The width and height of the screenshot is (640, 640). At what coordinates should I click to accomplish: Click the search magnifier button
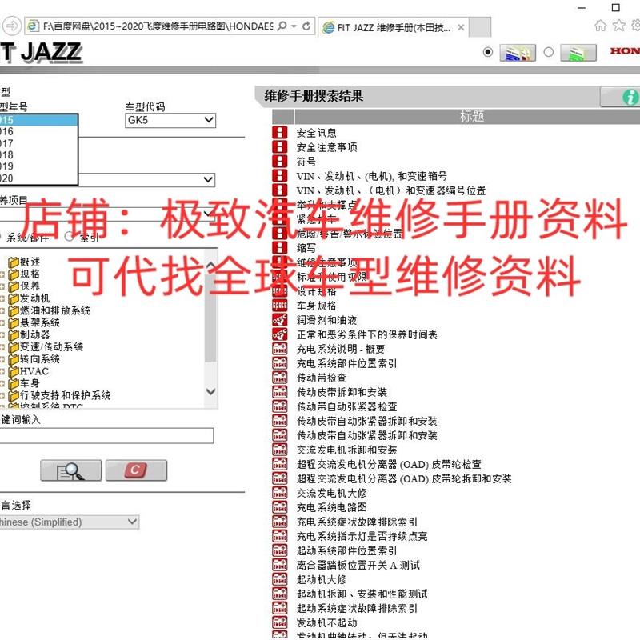click(x=71, y=470)
